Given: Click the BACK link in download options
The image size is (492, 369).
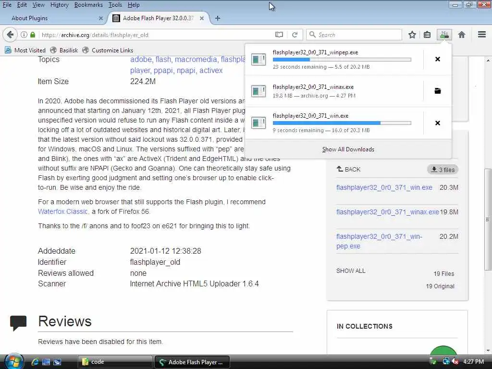Looking at the screenshot, I should pyautogui.click(x=348, y=170).
